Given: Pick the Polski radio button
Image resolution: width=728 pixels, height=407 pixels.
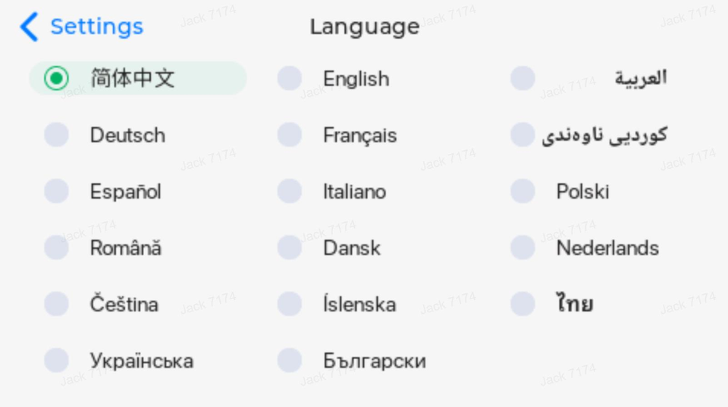Looking at the screenshot, I should [x=522, y=191].
